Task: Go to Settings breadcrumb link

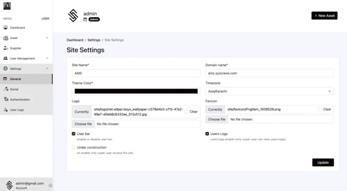Action: click(x=94, y=40)
